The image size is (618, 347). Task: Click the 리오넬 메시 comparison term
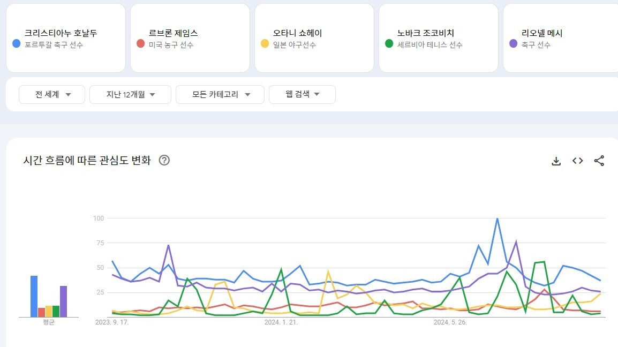click(x=542, y=33)
